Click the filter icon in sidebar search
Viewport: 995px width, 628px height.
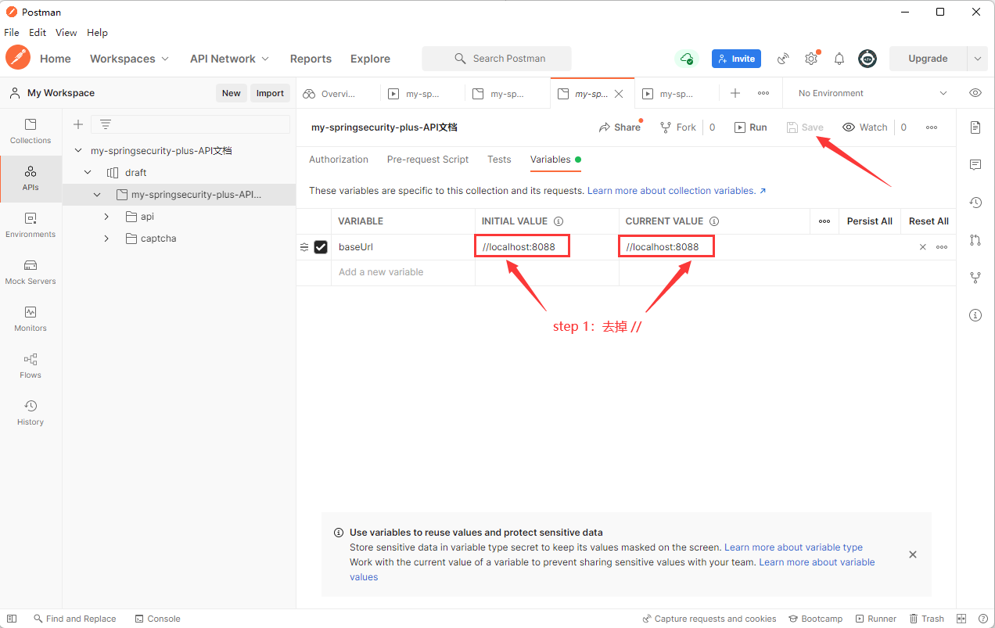(x=106, y=124)
